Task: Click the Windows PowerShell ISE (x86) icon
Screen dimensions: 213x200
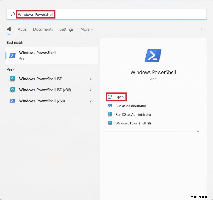Action: (13, 90)
